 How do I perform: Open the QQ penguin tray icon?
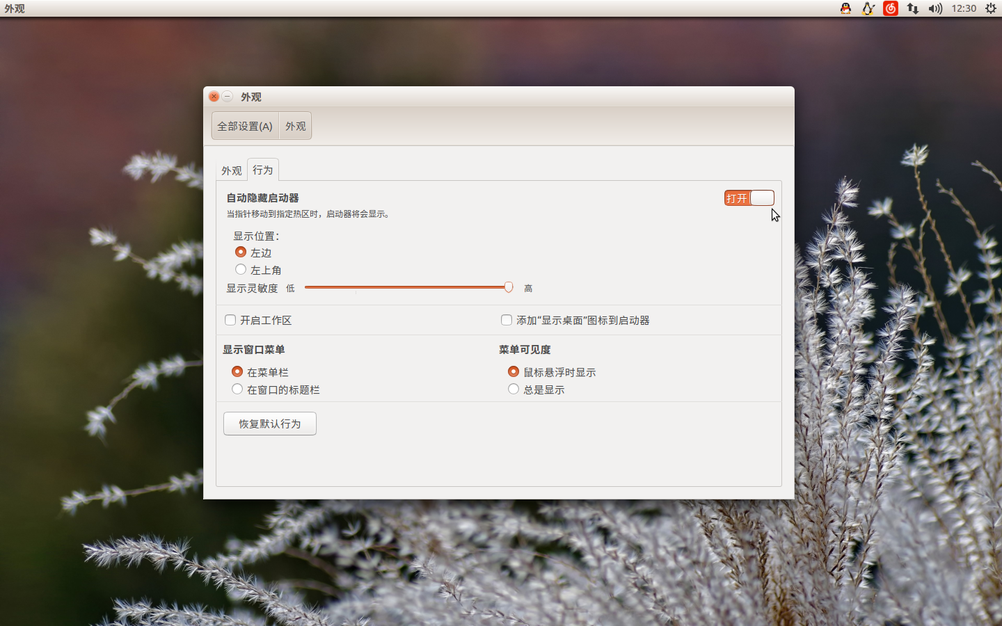click(845, 8)
